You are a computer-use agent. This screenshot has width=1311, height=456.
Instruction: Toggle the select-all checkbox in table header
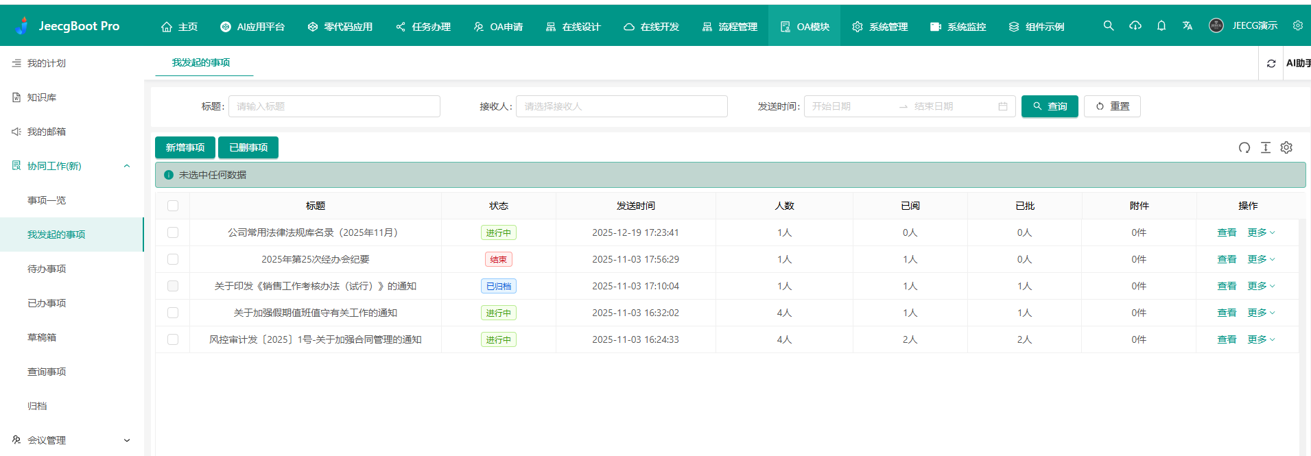[173, 206]
